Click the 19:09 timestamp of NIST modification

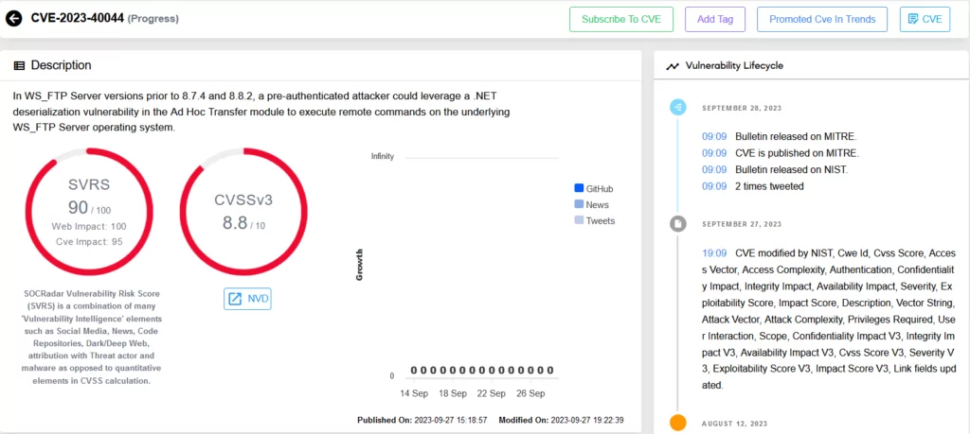714,253
